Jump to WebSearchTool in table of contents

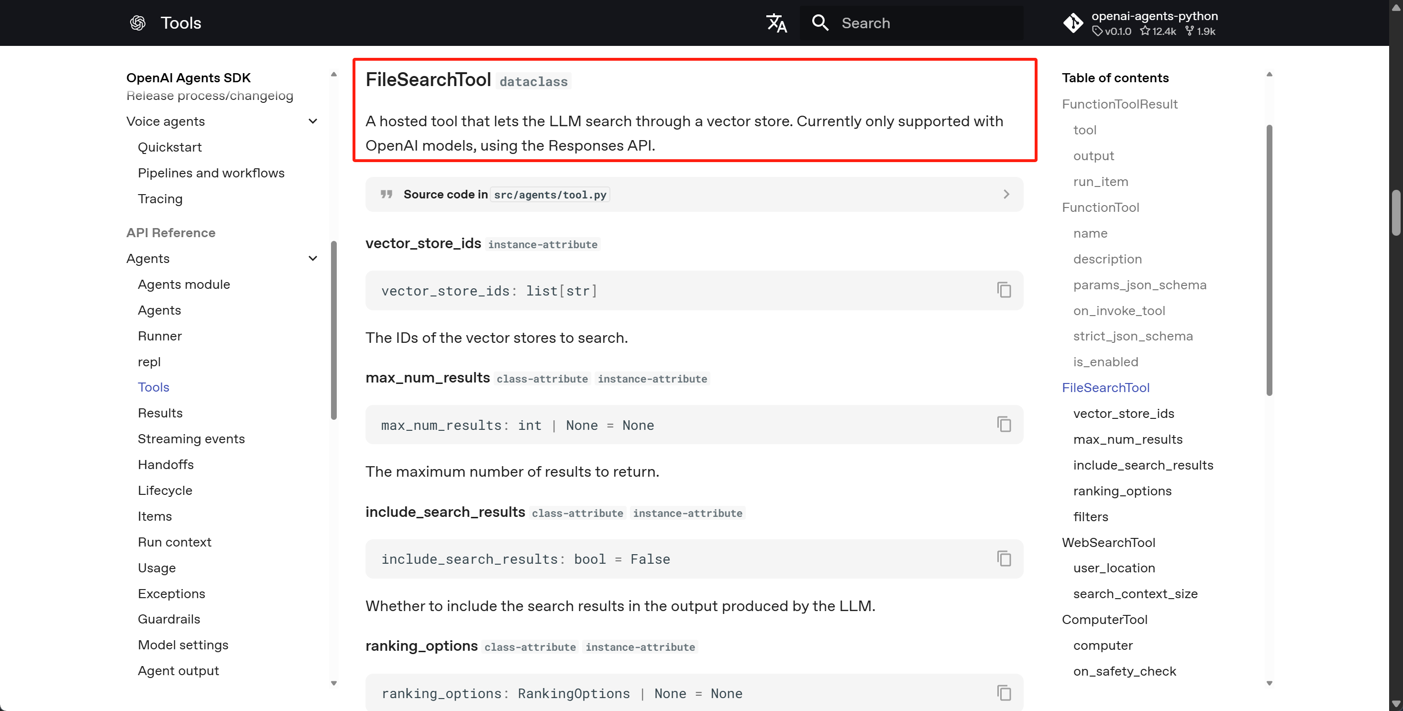point(1108,542)
